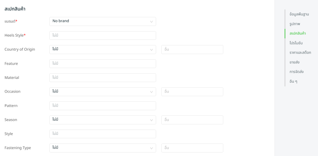
Task: Go to ข้อมูลพื้นฐาน section in sidebar
Action: point(299,14)
